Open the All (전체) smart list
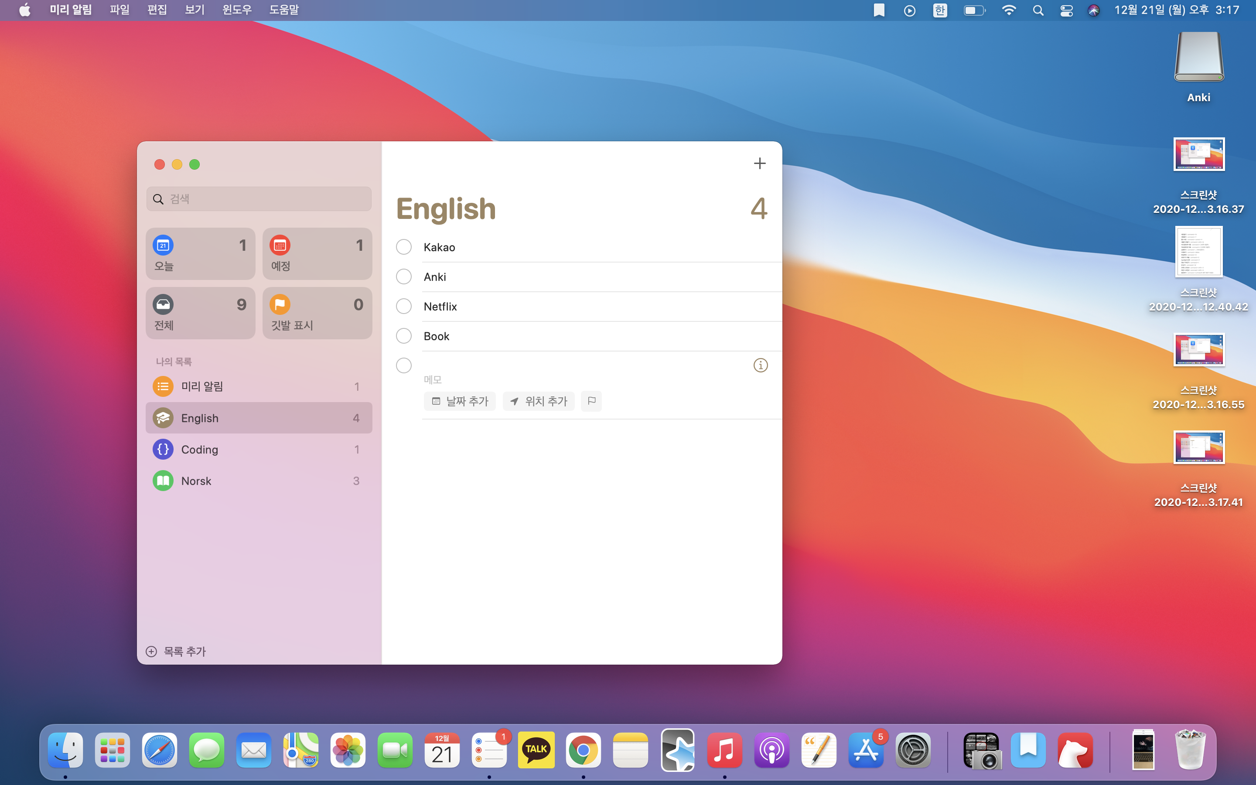Viewport: 1256px width, 785px height. pyautogui.click(x=200, y=313)
